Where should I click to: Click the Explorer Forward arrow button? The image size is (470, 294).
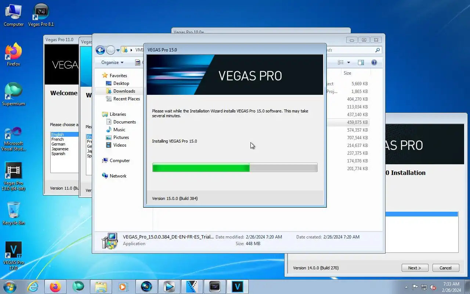pyautogui.click(x=111, y=50)
